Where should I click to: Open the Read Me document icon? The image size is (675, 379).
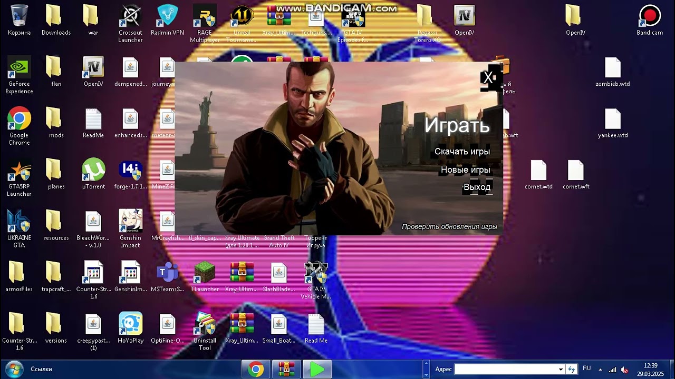(x=316, y=328)
